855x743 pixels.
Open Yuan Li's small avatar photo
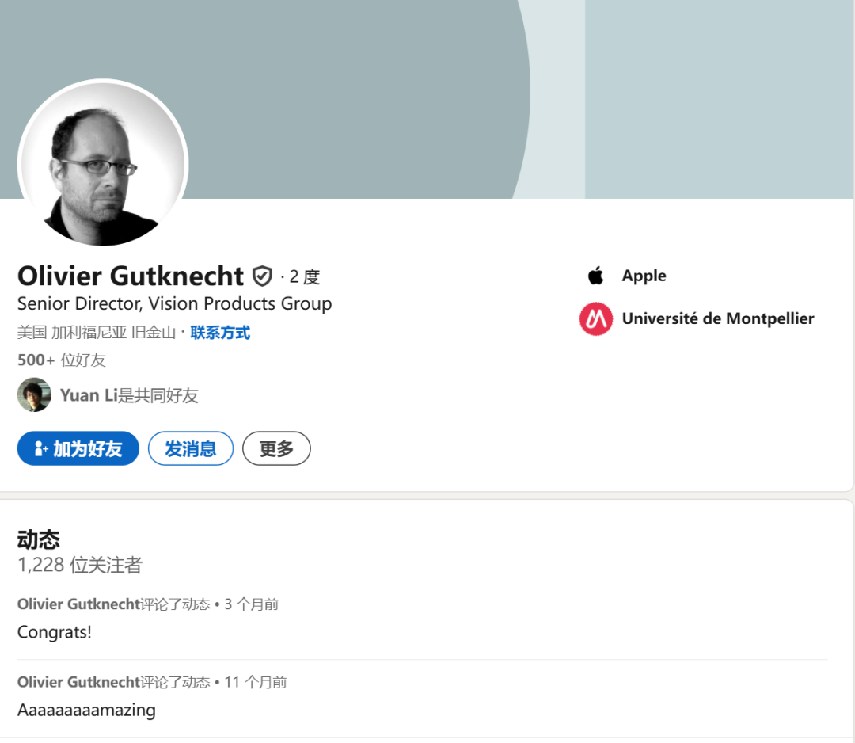click(34, 394)
